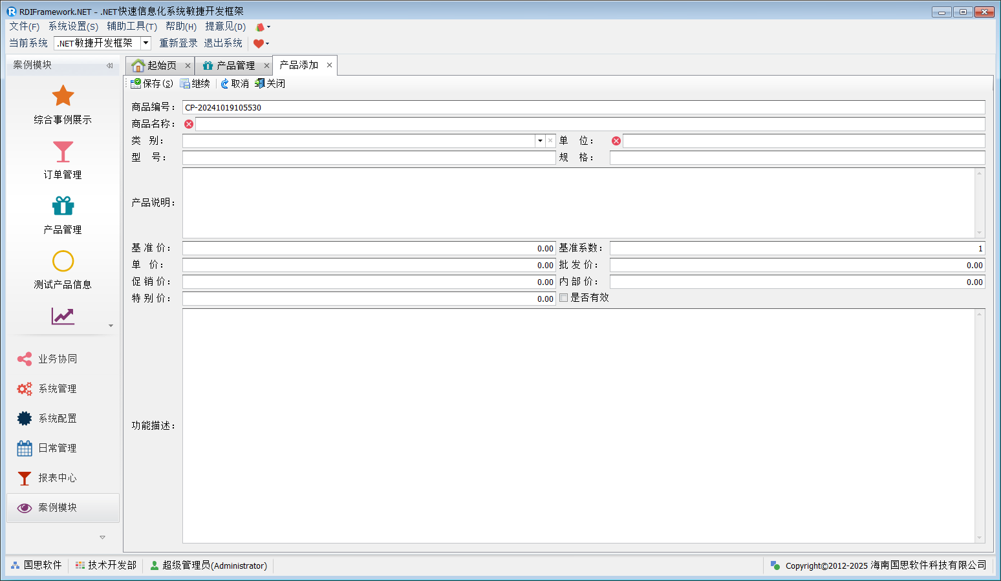
Task: Click the 关闭 close toolbar icon
Action: [x=260, y=83]
